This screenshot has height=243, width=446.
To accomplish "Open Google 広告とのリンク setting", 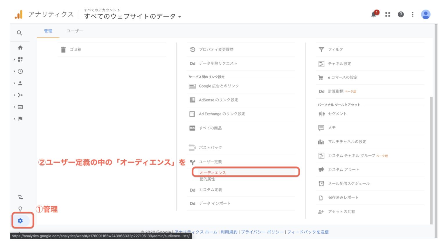I will coord(219,86).
